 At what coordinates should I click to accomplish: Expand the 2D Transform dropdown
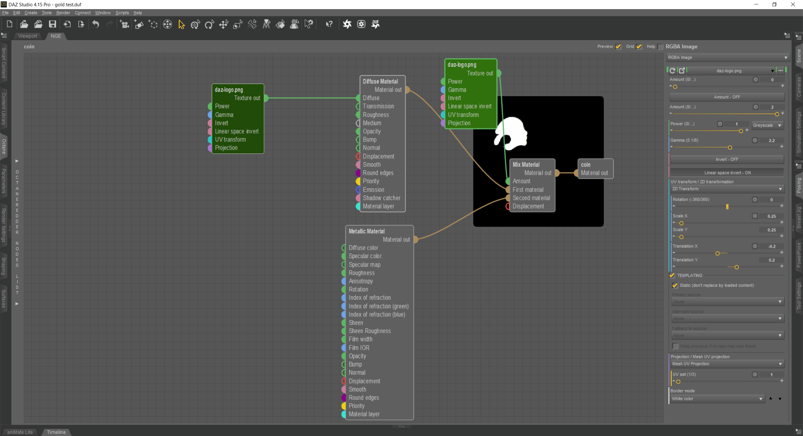click(x=727, y=189)
